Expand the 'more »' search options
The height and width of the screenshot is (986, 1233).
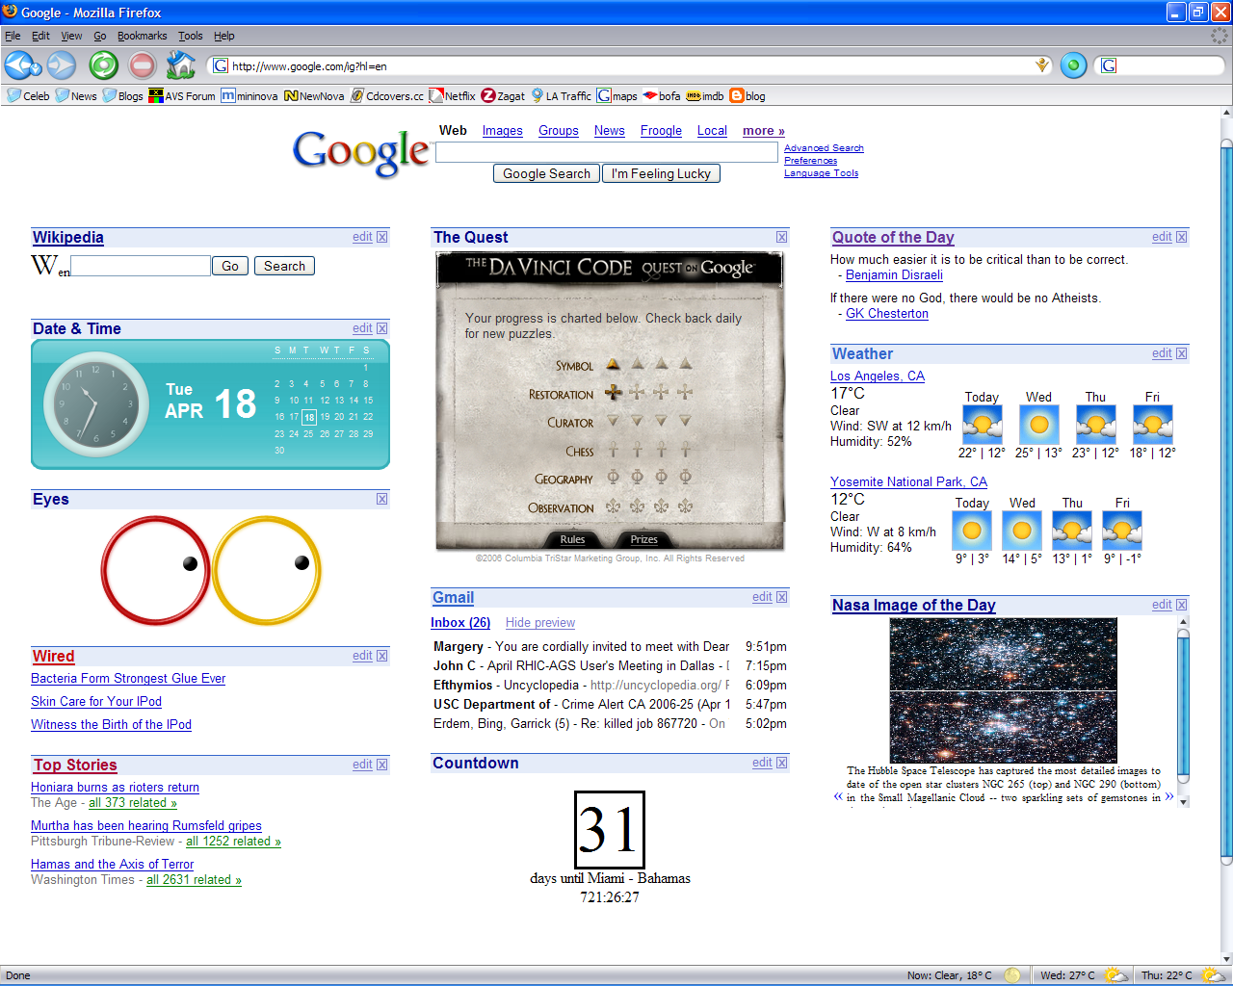point(764,131)
